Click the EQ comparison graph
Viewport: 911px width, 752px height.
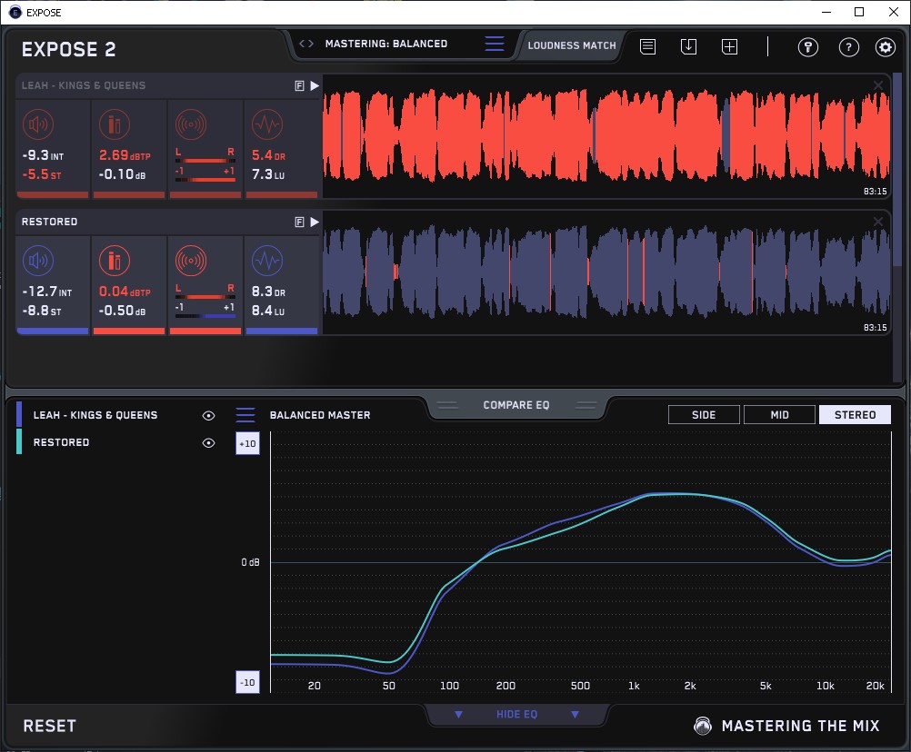pos(581,561)
